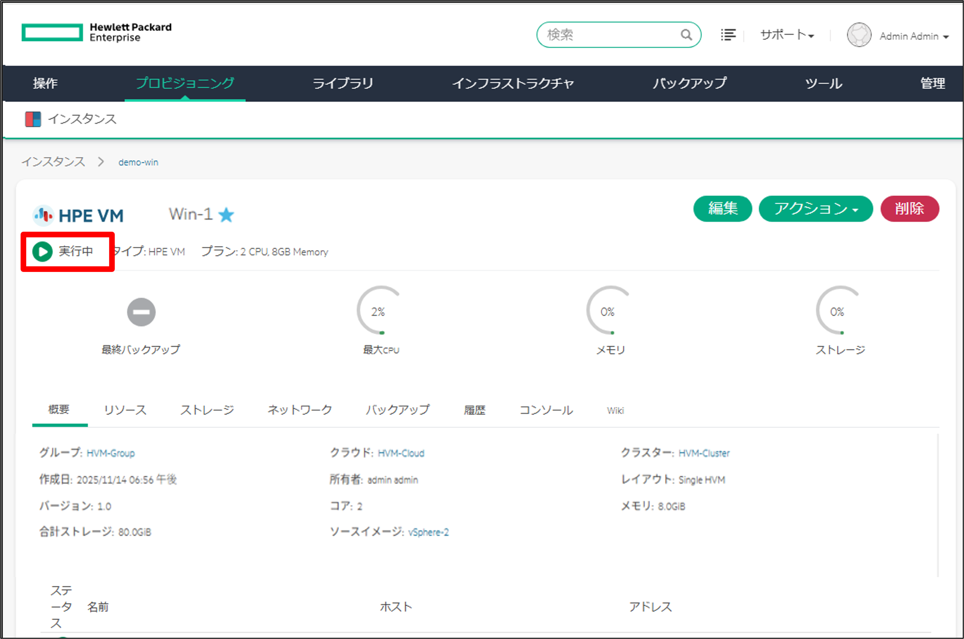Image resolution: width=964 pixels, height=639 pixels.
Task: Open the activity list icon in header
Action: (x=728, y=35)
